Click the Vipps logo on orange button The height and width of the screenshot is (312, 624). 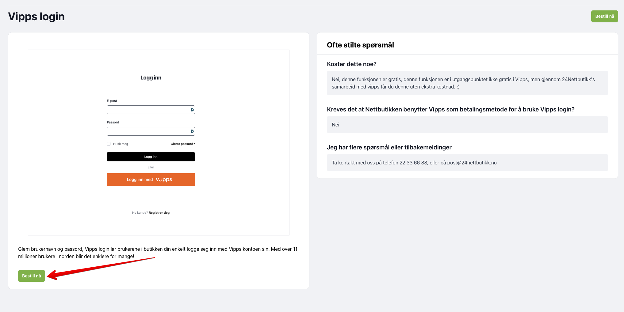(x=164, y=180)
